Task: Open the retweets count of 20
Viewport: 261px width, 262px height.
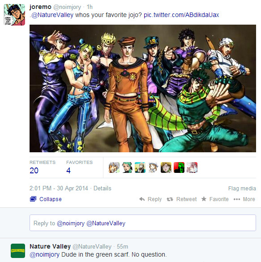Action: coord(34,171)
